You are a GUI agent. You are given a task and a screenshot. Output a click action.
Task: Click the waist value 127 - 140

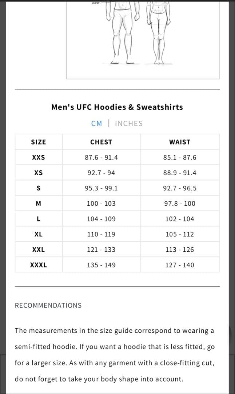(179, 265)
